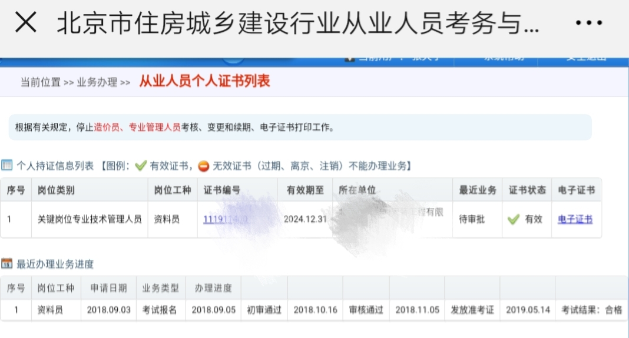Click the table icon beside 个人持证信息列表

coord(7,165)
